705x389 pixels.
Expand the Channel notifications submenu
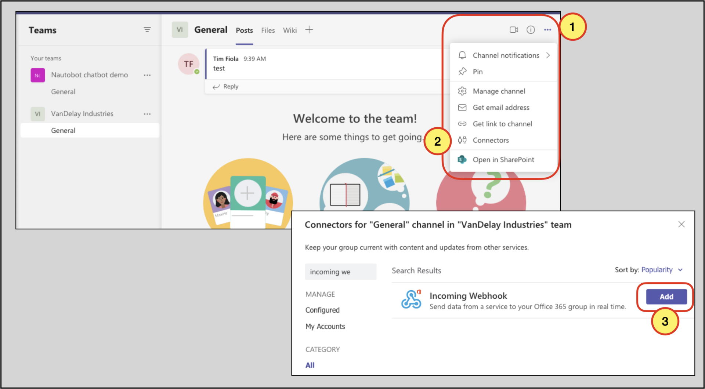pyautogui.click(x=547, y=55)
